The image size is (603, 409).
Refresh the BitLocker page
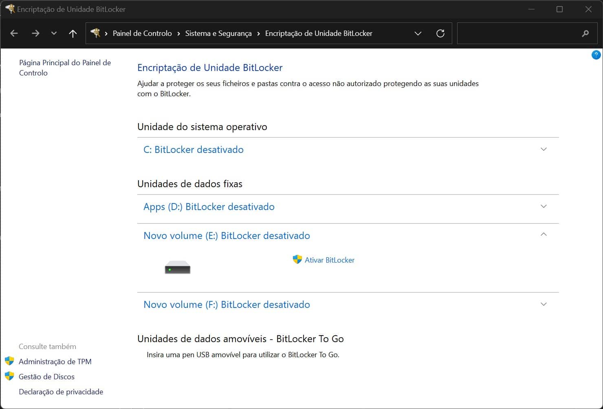(440, 33)
